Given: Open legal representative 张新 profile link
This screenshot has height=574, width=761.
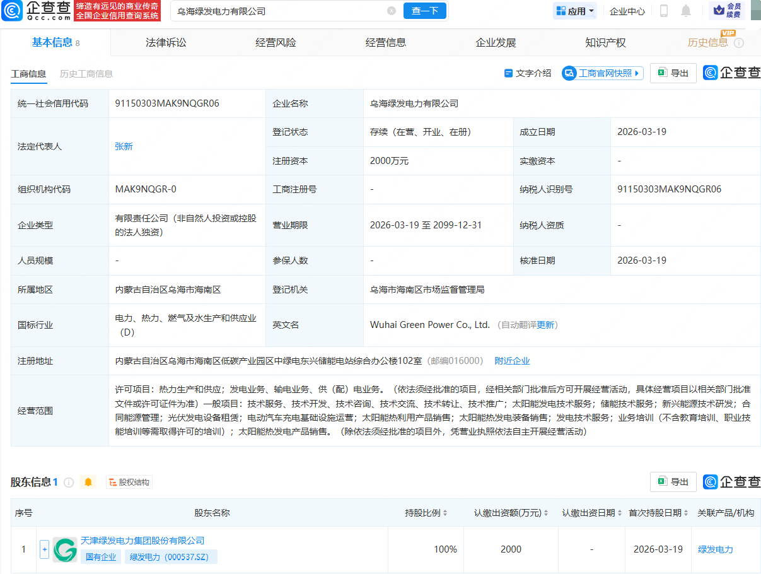Looking at the screenshot, I should click(124, 146).
